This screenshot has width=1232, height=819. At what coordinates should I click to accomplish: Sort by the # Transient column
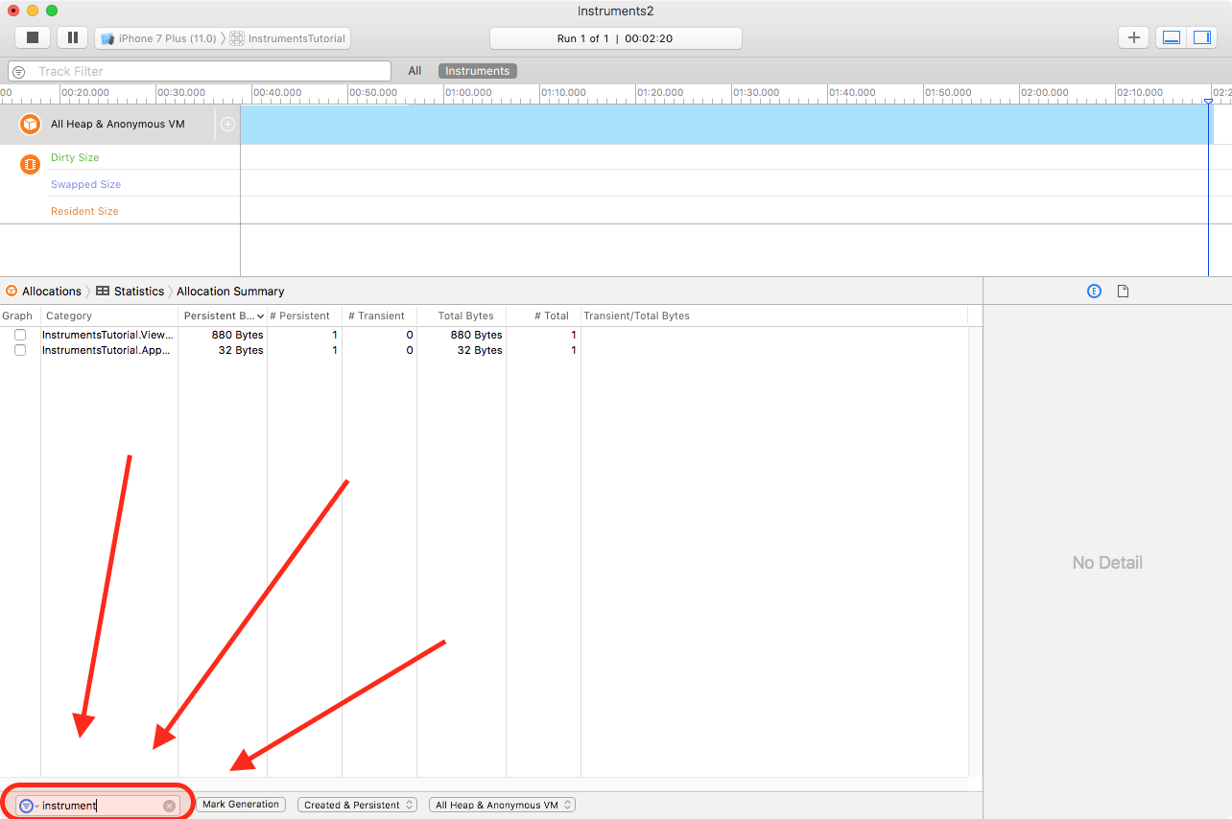point(376,316)
